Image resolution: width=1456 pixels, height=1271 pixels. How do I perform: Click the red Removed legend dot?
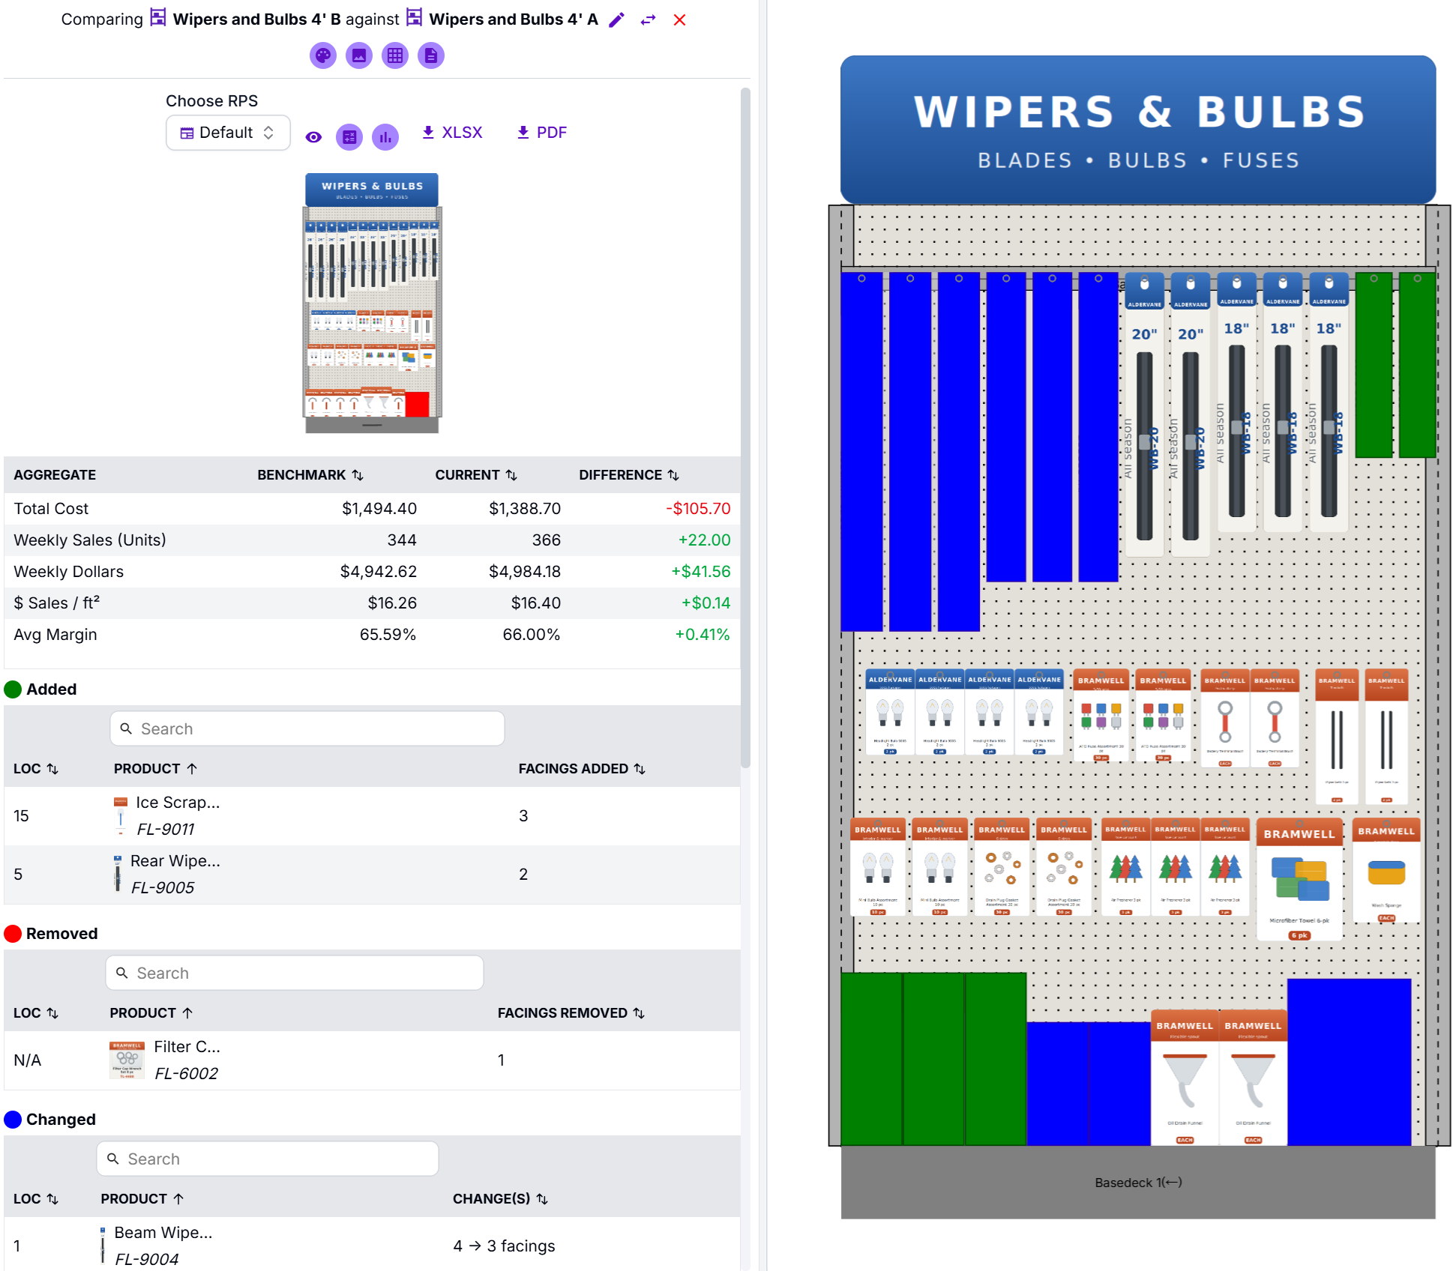pos(13,934)
